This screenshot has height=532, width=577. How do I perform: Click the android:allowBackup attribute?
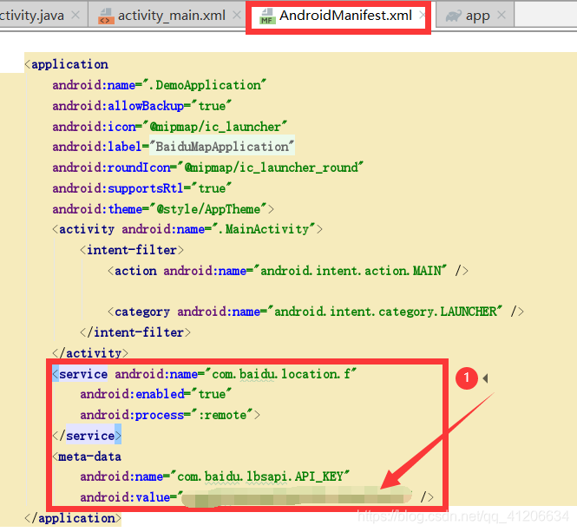[118, 106]
